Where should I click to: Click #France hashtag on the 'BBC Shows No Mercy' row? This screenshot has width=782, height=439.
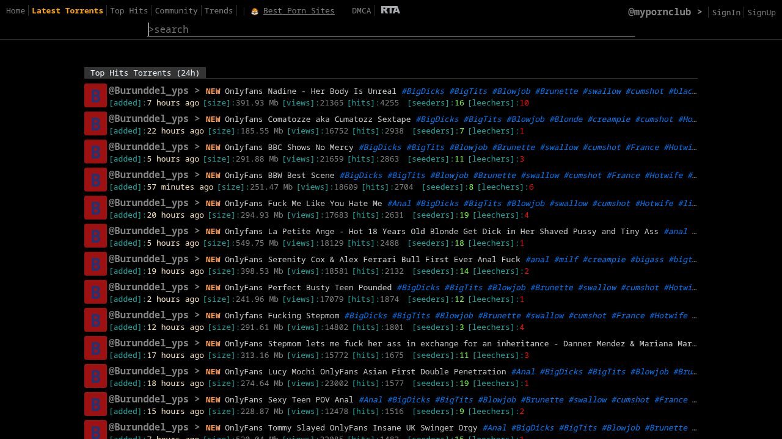click(642, 148)
